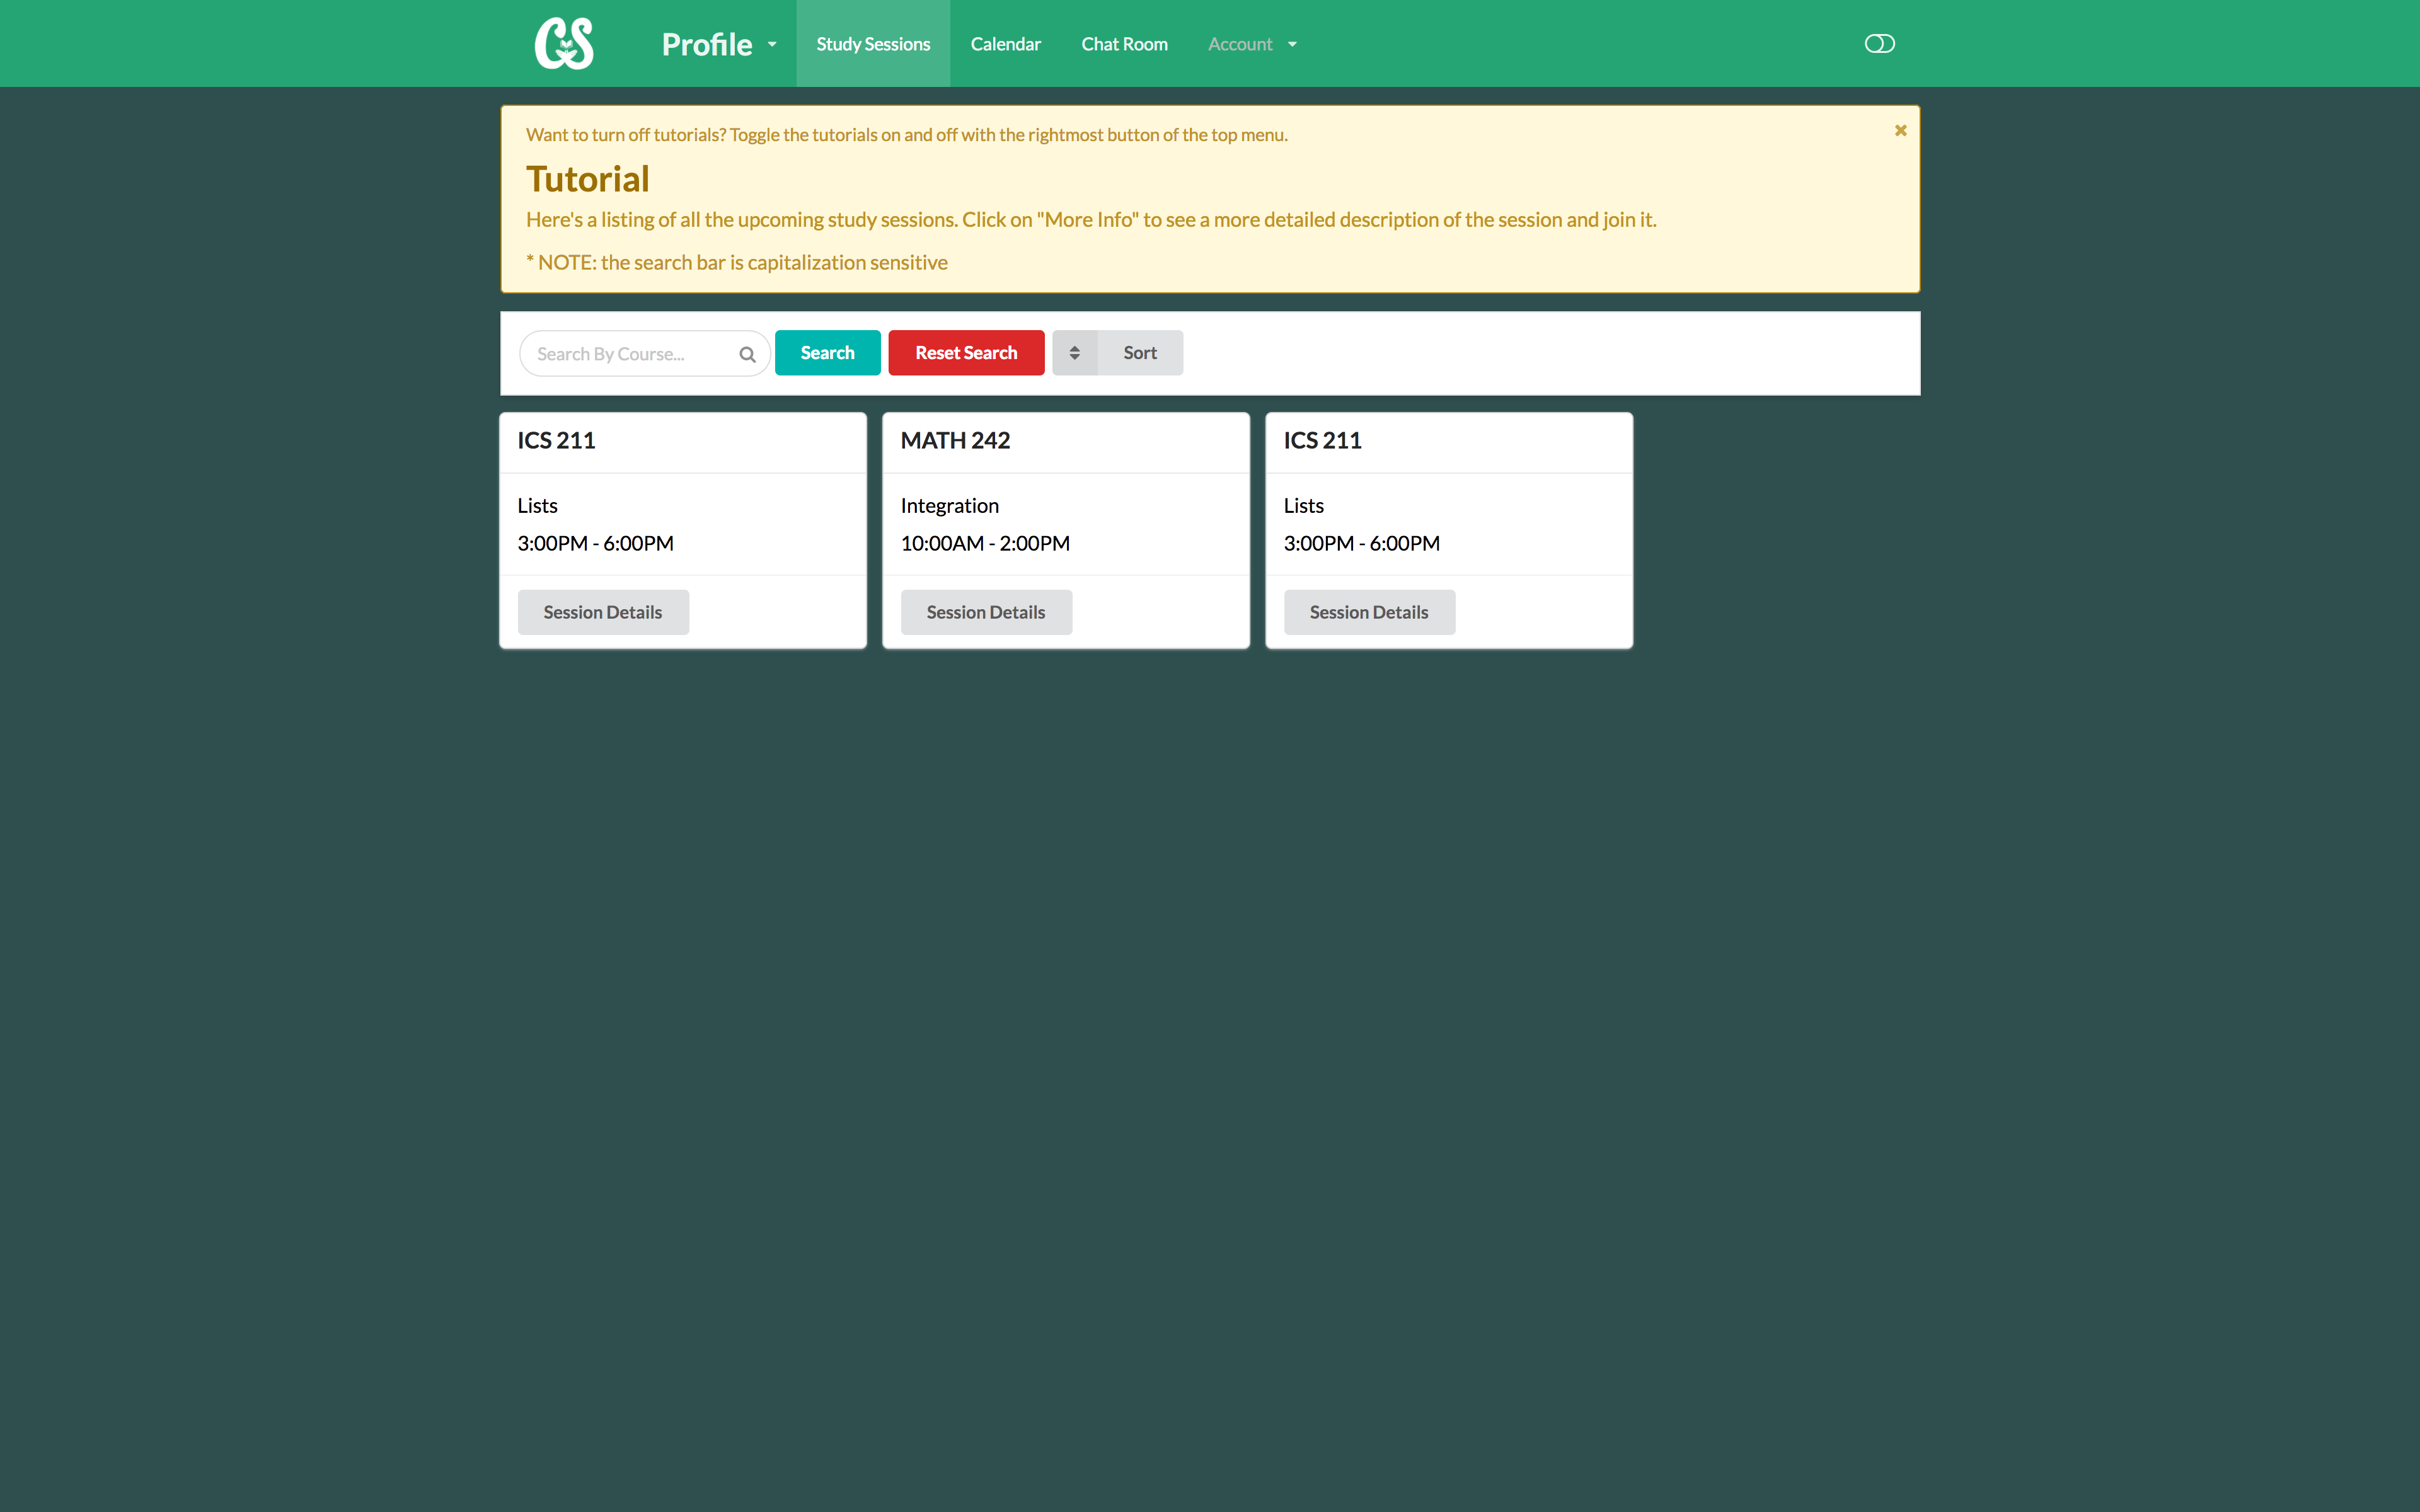
Task: Click the teal Search button
Action: click(x=827, y=353)
